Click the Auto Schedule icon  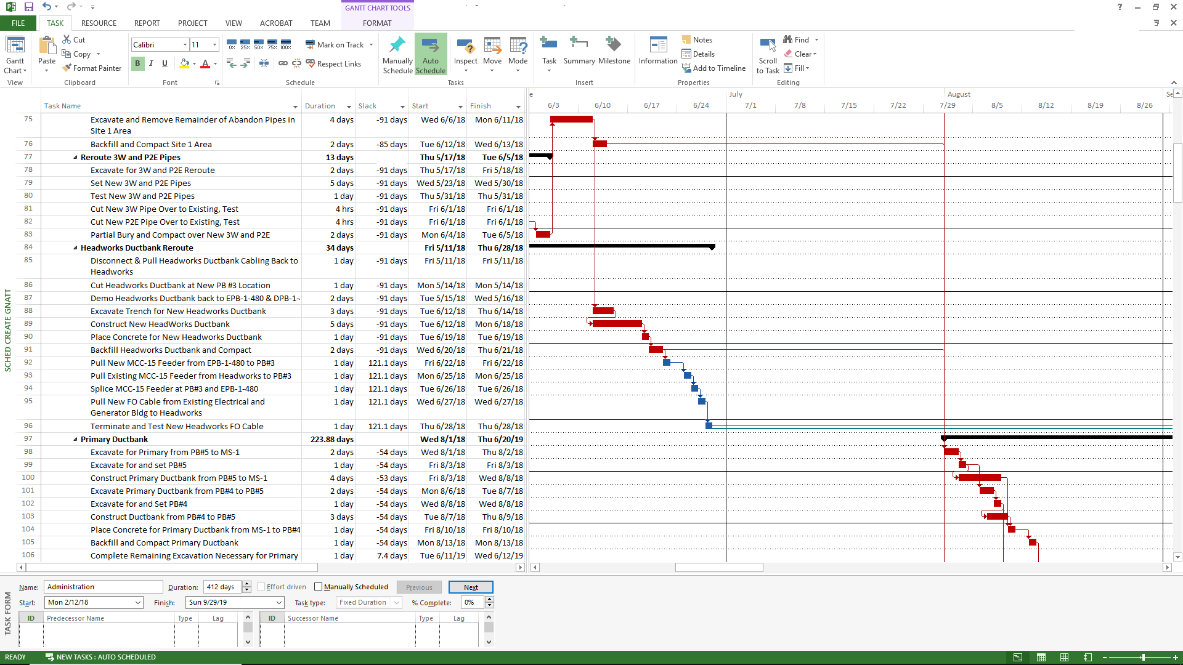coord(430,47)
